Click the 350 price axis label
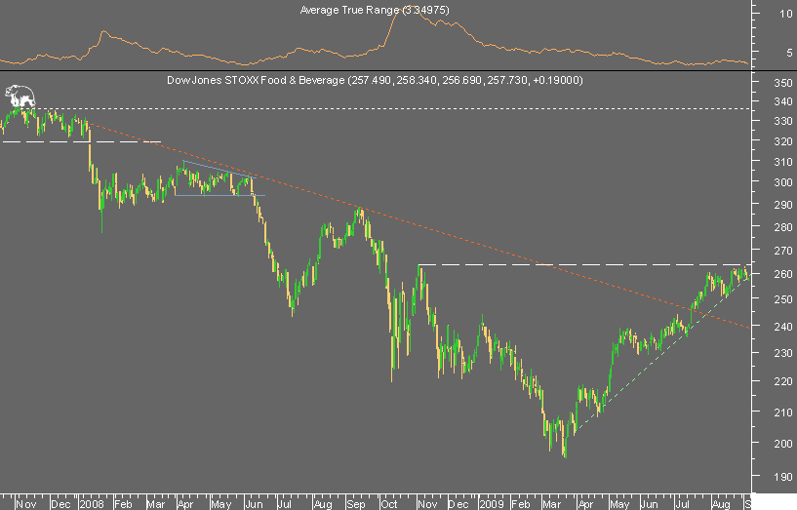 [x=783, y=83]
